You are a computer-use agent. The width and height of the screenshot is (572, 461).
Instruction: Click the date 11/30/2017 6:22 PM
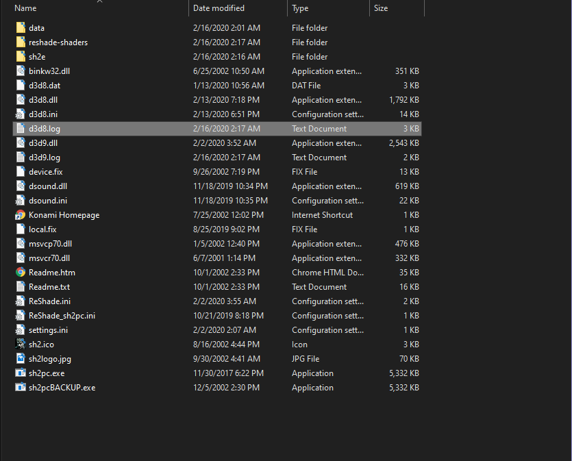tap(228, 373)
